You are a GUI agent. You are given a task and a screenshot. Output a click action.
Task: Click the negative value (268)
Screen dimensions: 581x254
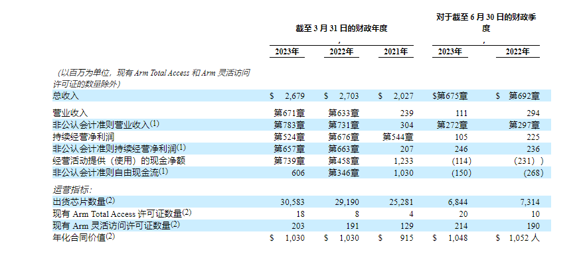(x=534, y=173)
